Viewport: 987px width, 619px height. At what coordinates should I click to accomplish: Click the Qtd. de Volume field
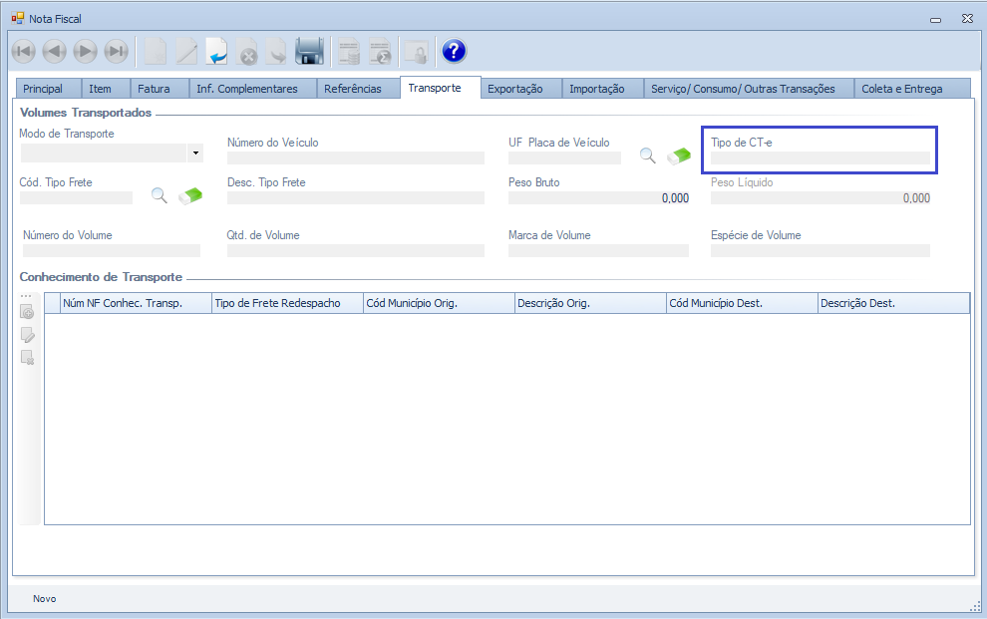[356, 251]
